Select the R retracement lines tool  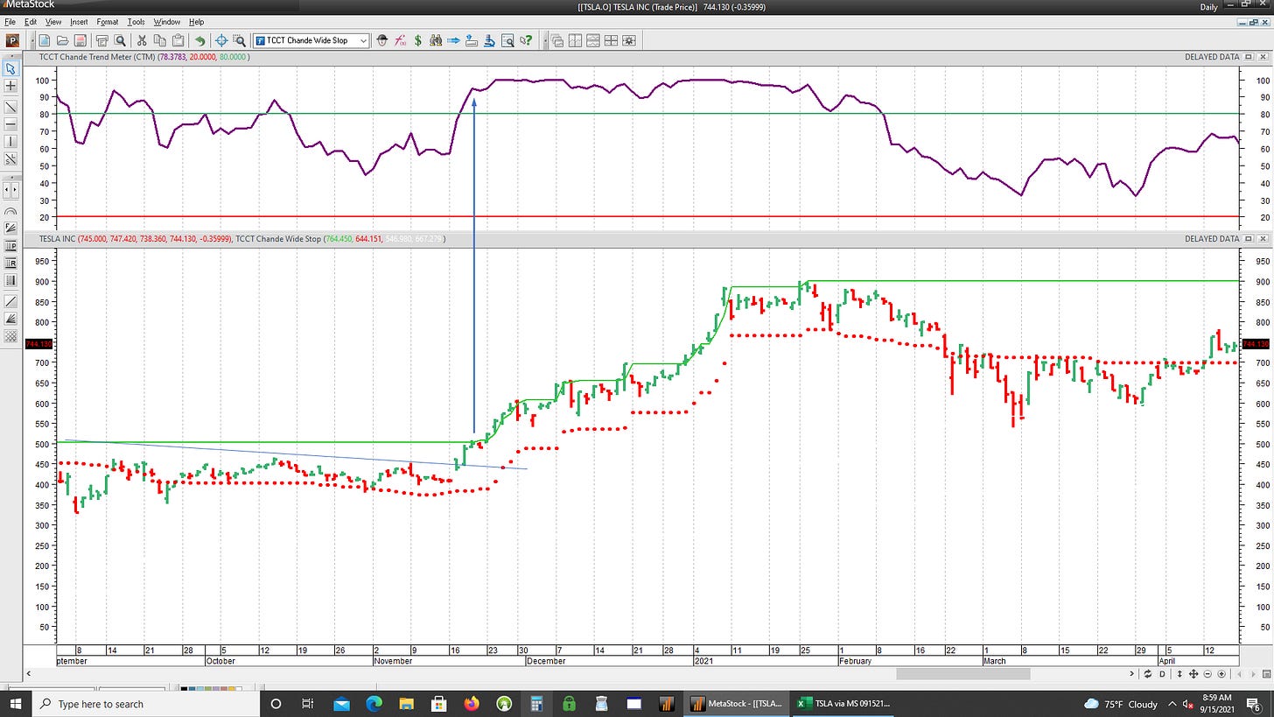pyautogui.click(x=10, y=263)
